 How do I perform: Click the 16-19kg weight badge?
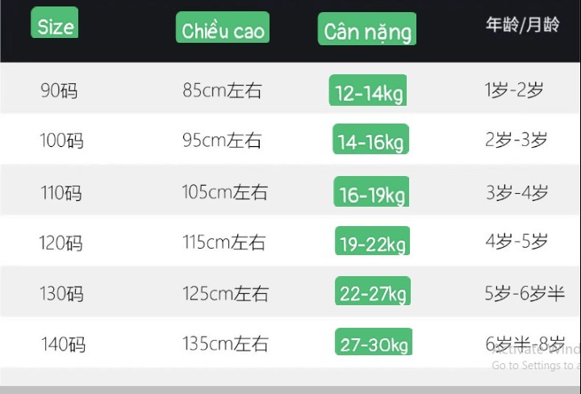coord(371,191)
